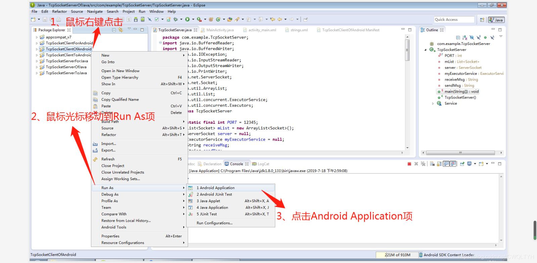Screen dimensions: 537x263
Task: Click the green Run button icon
Action: point(187,19)
